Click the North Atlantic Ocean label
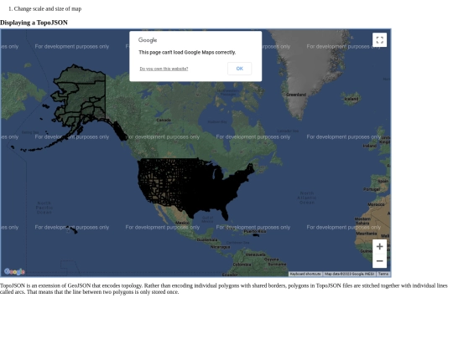The width and height of the screenshot is (453, 339). (307, 198)
